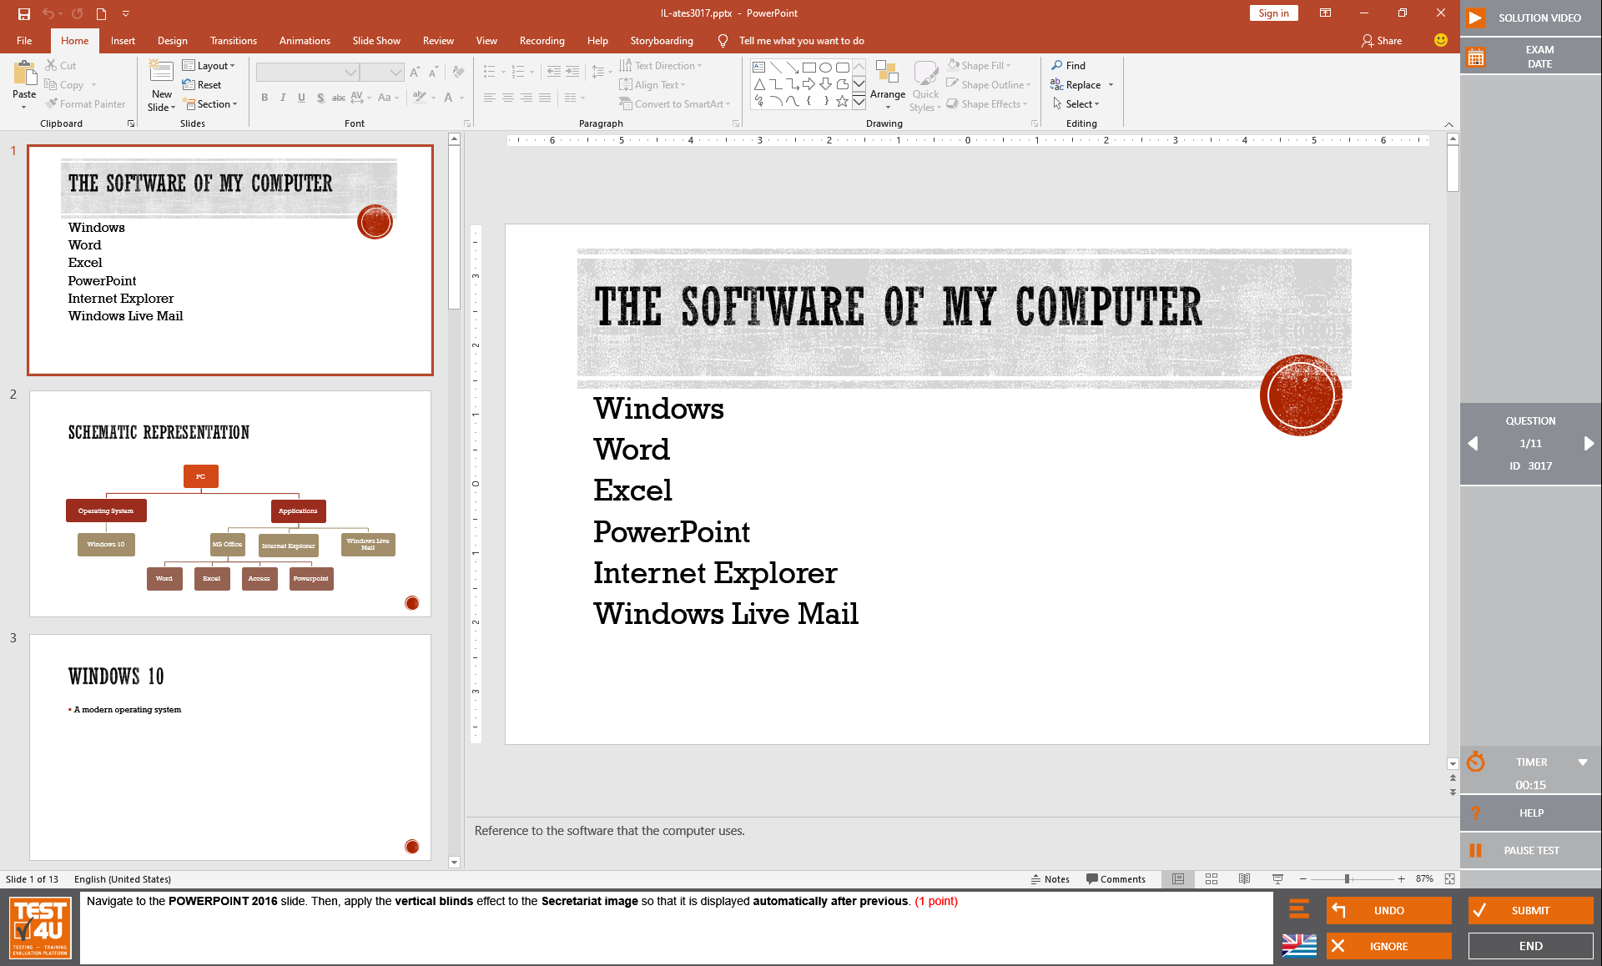Click zoom in plus button
The height and width of the screenshot is (966, 1602).
1402,879
